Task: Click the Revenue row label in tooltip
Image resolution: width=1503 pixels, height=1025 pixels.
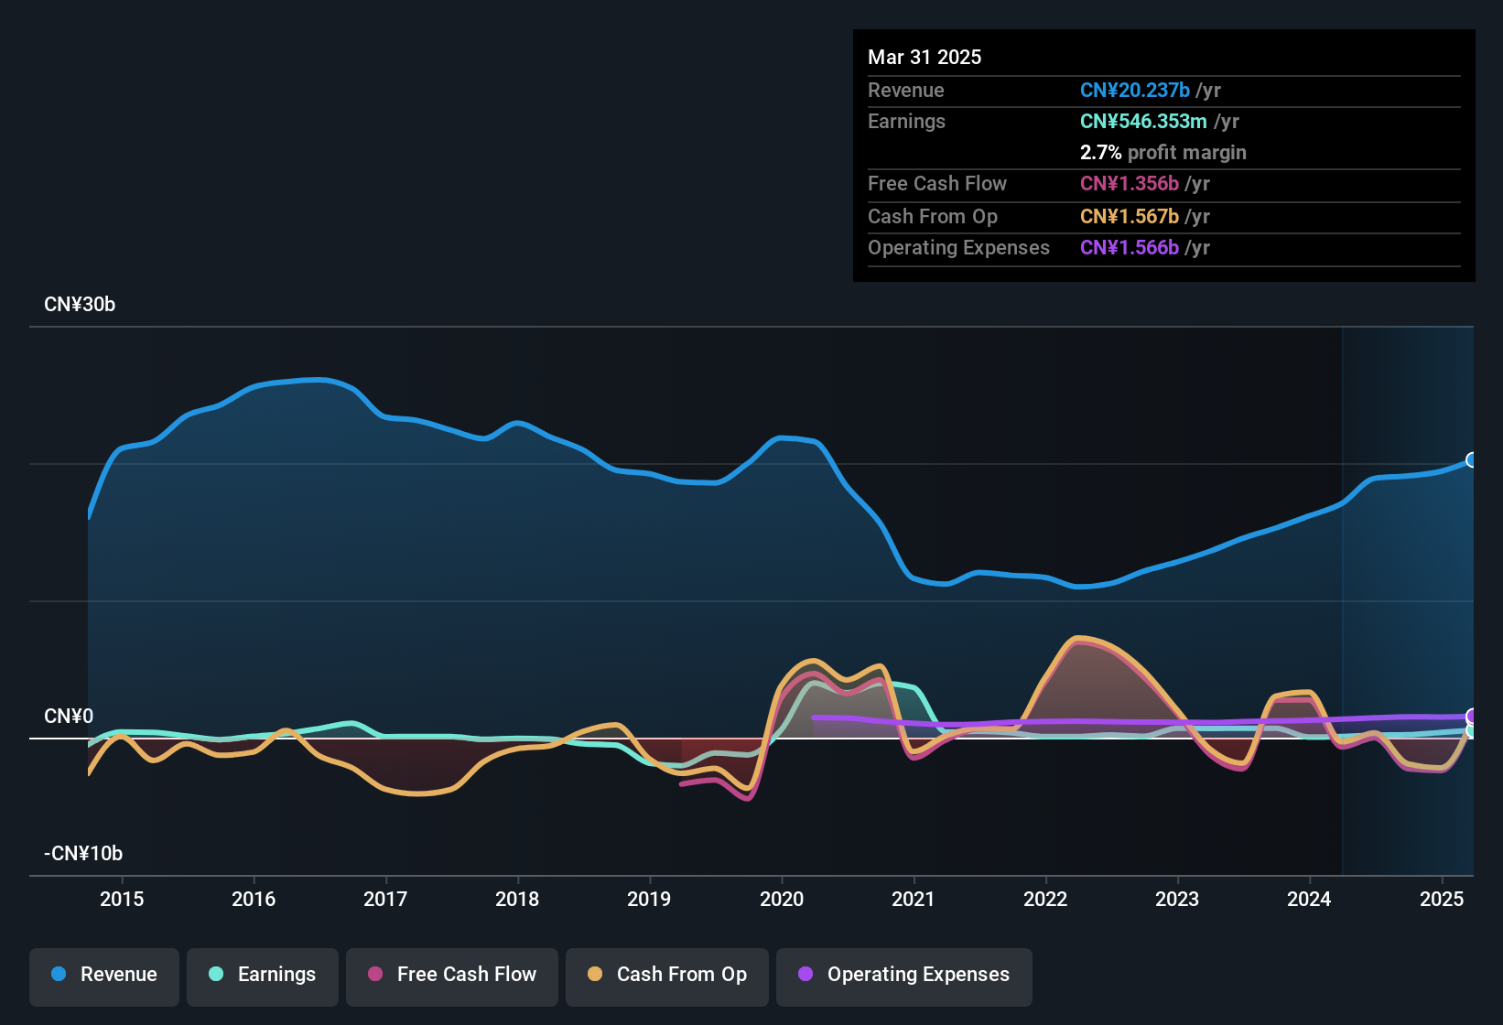Action: pyautogui.click(x=906, y=90)
